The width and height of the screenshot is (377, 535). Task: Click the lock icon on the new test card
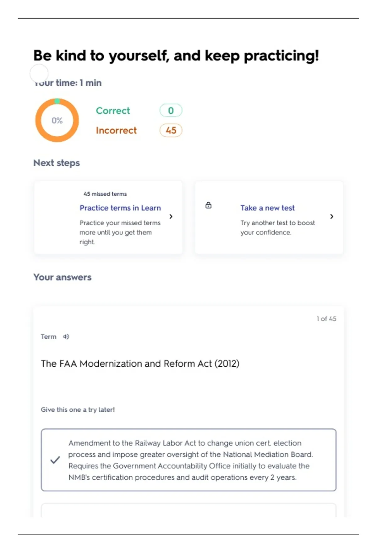click(x=208, y=206)
